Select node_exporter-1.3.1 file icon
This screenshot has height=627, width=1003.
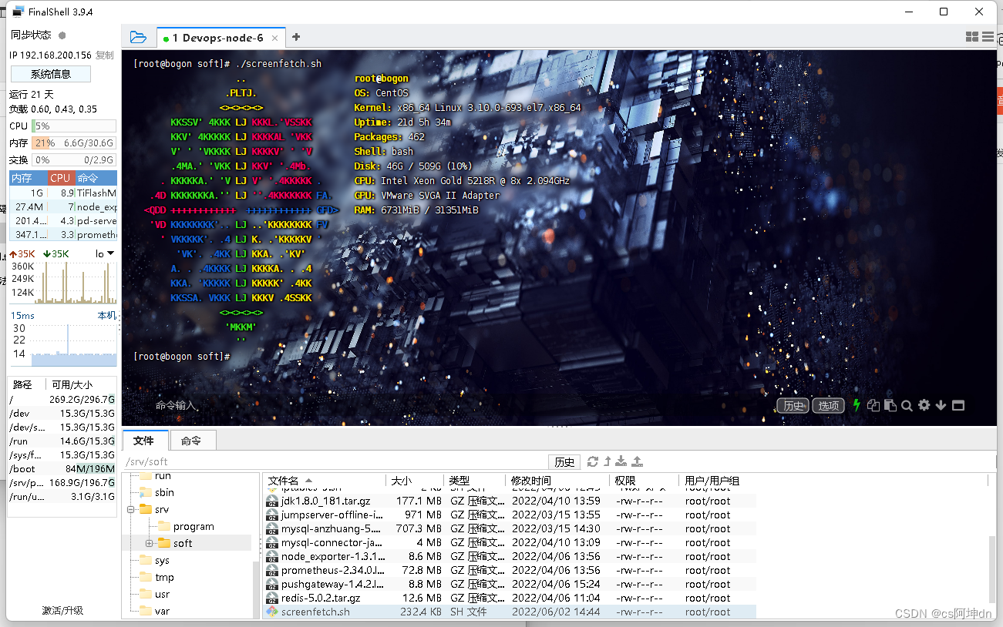coord(272,556)
